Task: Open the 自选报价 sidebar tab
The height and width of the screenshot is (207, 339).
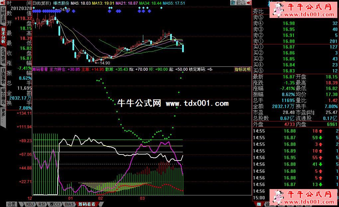Action: (x=3, y=76)
